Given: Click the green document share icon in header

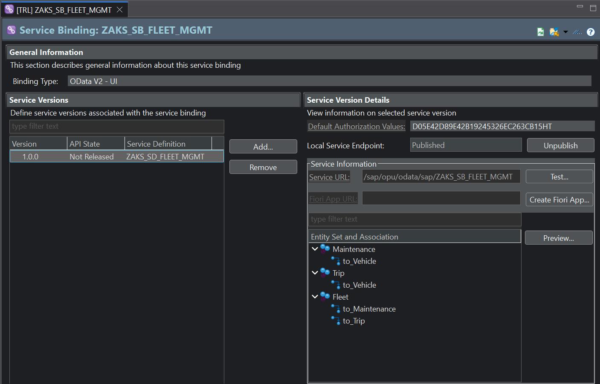Looking at the screenshot, I should click(540, 32).
